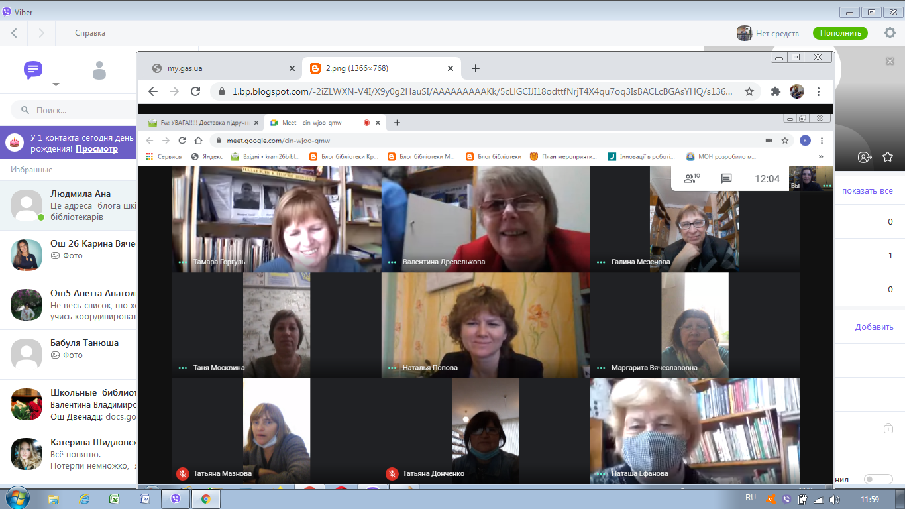905x509 pixels.
Task: Click the share contact icon in Viber panel
Action: click(x=864, y=157)
